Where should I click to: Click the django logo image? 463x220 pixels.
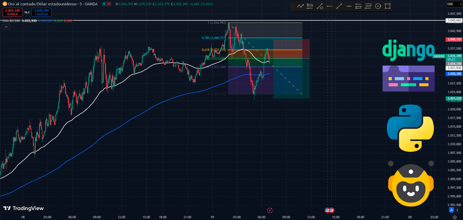(408, 50)
